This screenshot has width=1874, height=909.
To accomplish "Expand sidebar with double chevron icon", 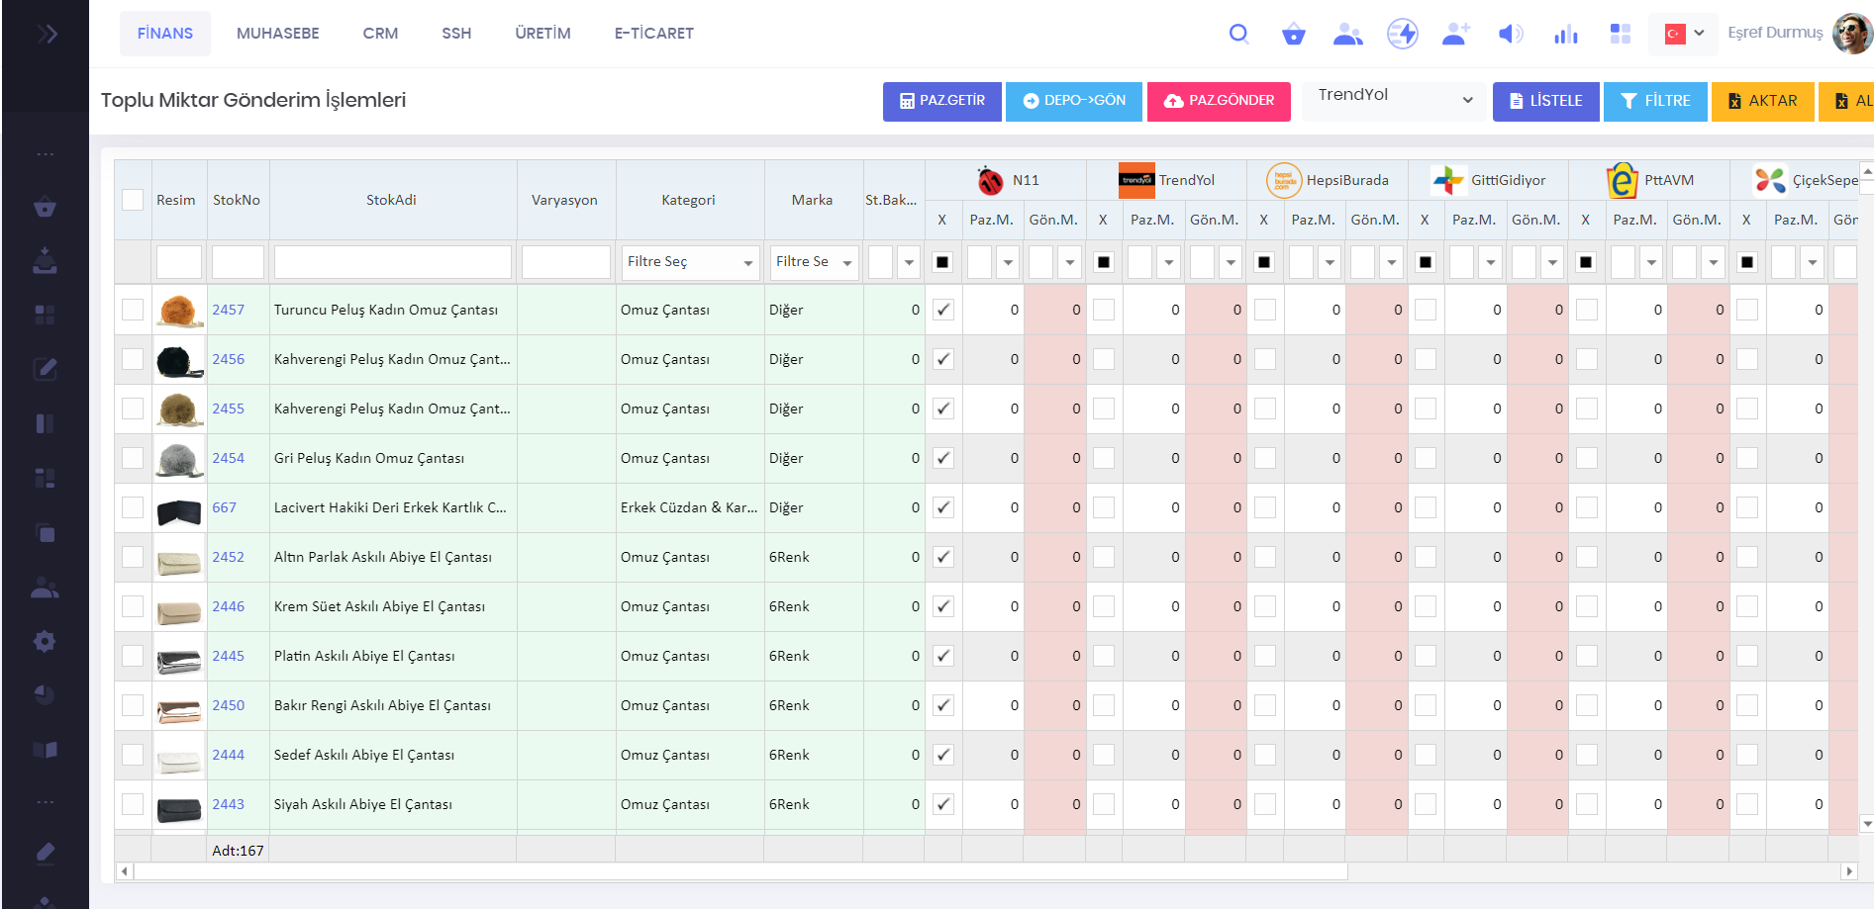I will click(47, 35).
